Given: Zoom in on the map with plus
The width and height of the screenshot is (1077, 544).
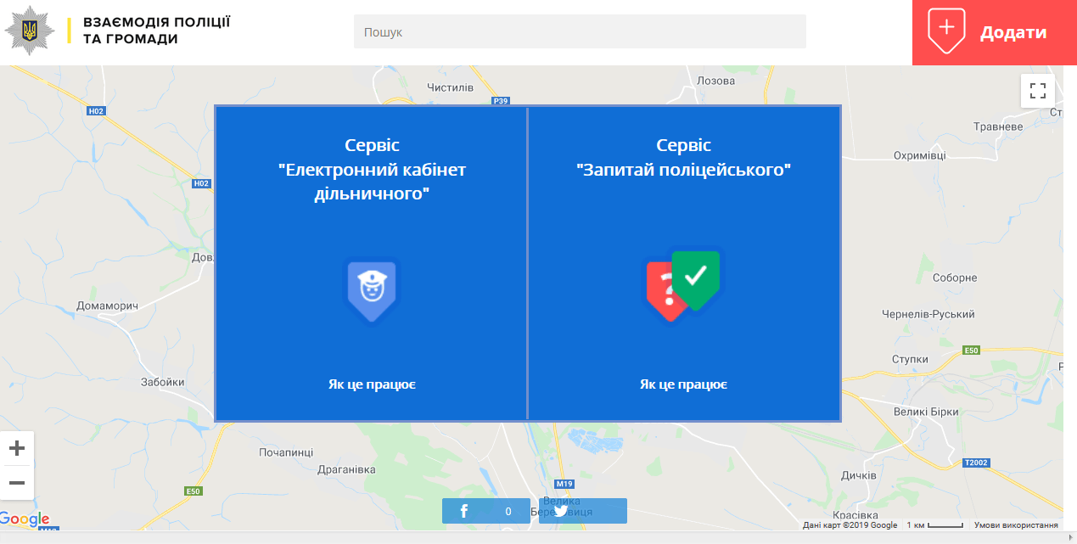Looking at the screenshot, I should pyautogui.click(x=16, y=448).
